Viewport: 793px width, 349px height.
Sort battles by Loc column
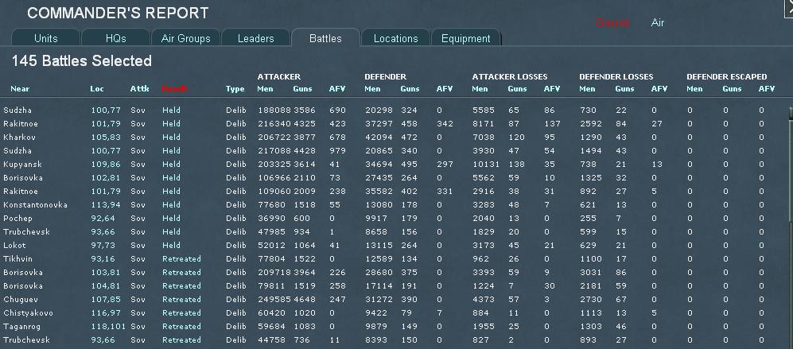(x=96, y=89)
